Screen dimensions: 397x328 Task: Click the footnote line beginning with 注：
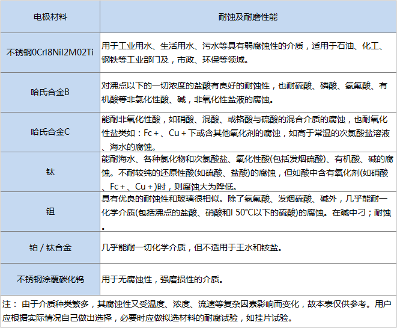click(198, 305)
